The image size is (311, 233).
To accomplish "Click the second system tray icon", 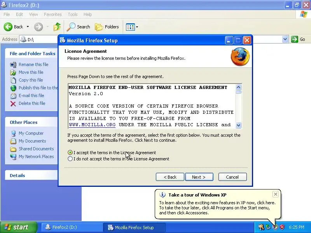I will tap(268, 227).
